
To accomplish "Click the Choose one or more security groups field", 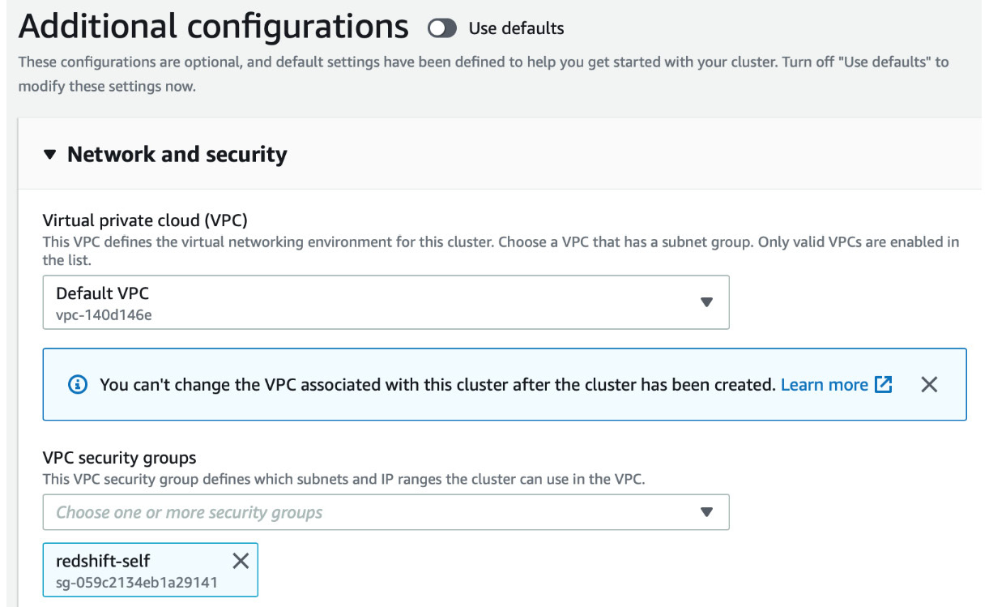I will tap(386, 512).
